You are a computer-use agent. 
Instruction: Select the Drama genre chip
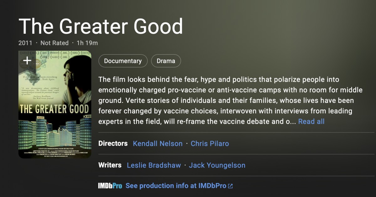[166, 61]
